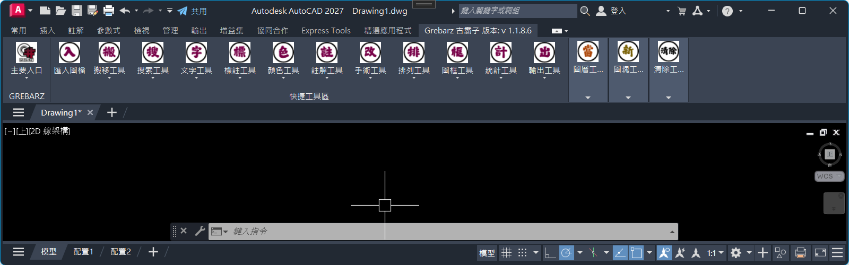Select the 配置1 layout tab

[83, 252]
